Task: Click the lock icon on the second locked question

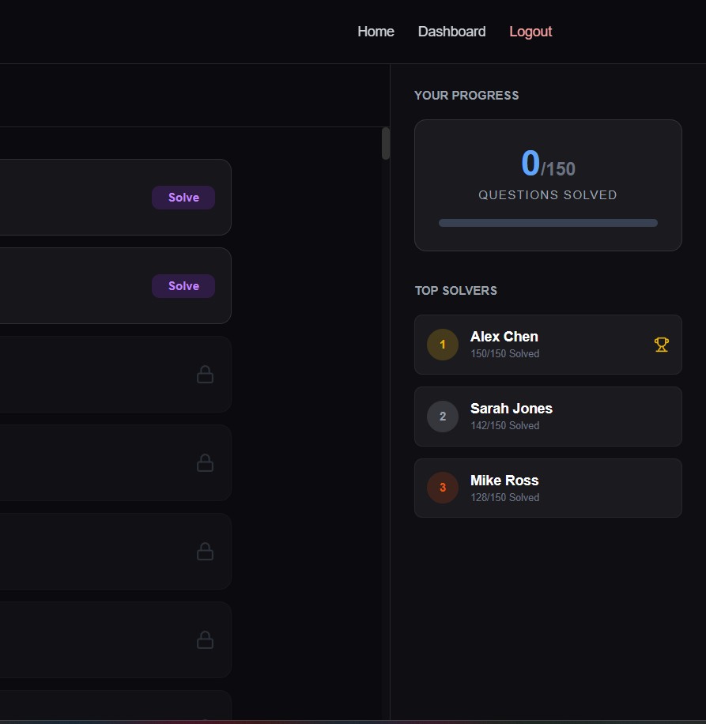Action: point(205,462)
